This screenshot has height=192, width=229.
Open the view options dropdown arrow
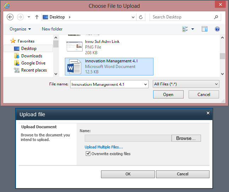coord(192,29)
